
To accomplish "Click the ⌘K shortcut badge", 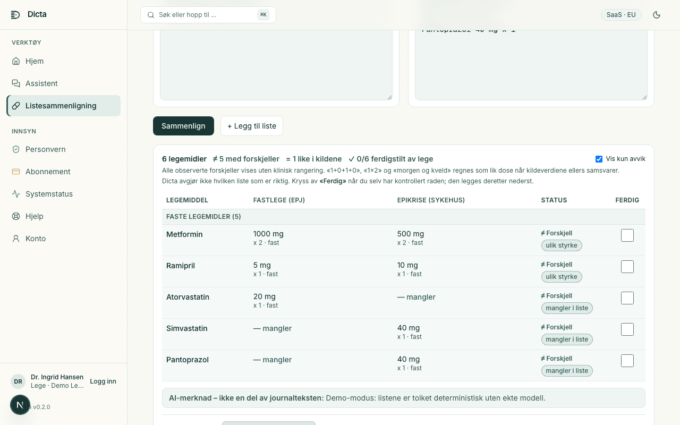I will 263,15.
